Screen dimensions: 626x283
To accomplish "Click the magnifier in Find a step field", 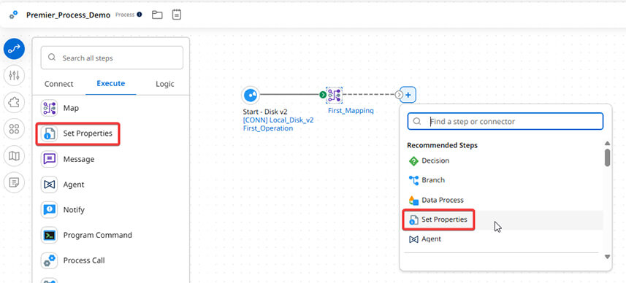I will (x=417, y=121).
